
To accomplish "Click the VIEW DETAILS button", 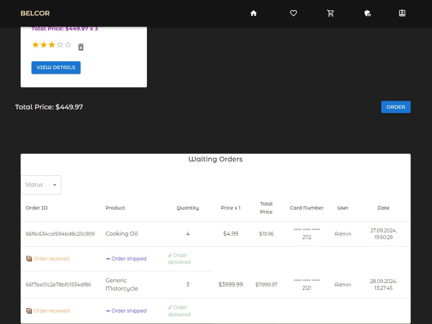I will pyautogui.click(x=56, y=67).
